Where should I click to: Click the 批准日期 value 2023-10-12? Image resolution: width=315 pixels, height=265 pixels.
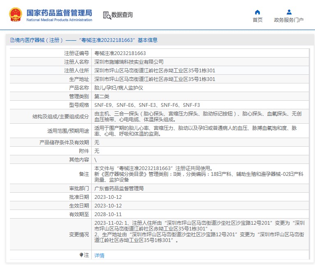point(108,197)
